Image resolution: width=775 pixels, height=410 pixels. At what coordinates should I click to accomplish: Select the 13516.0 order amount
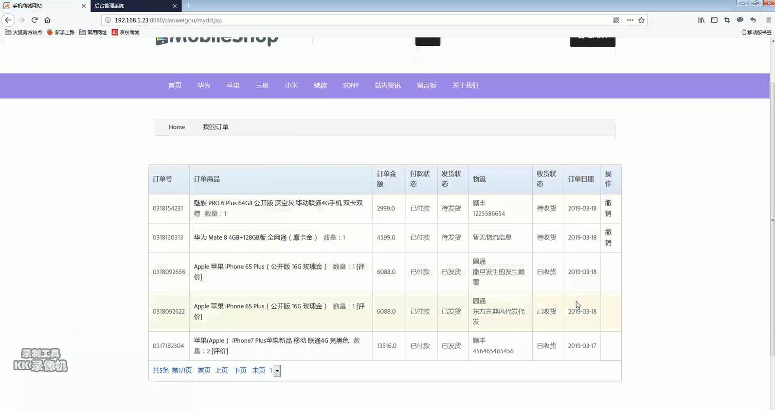(387, 346)
